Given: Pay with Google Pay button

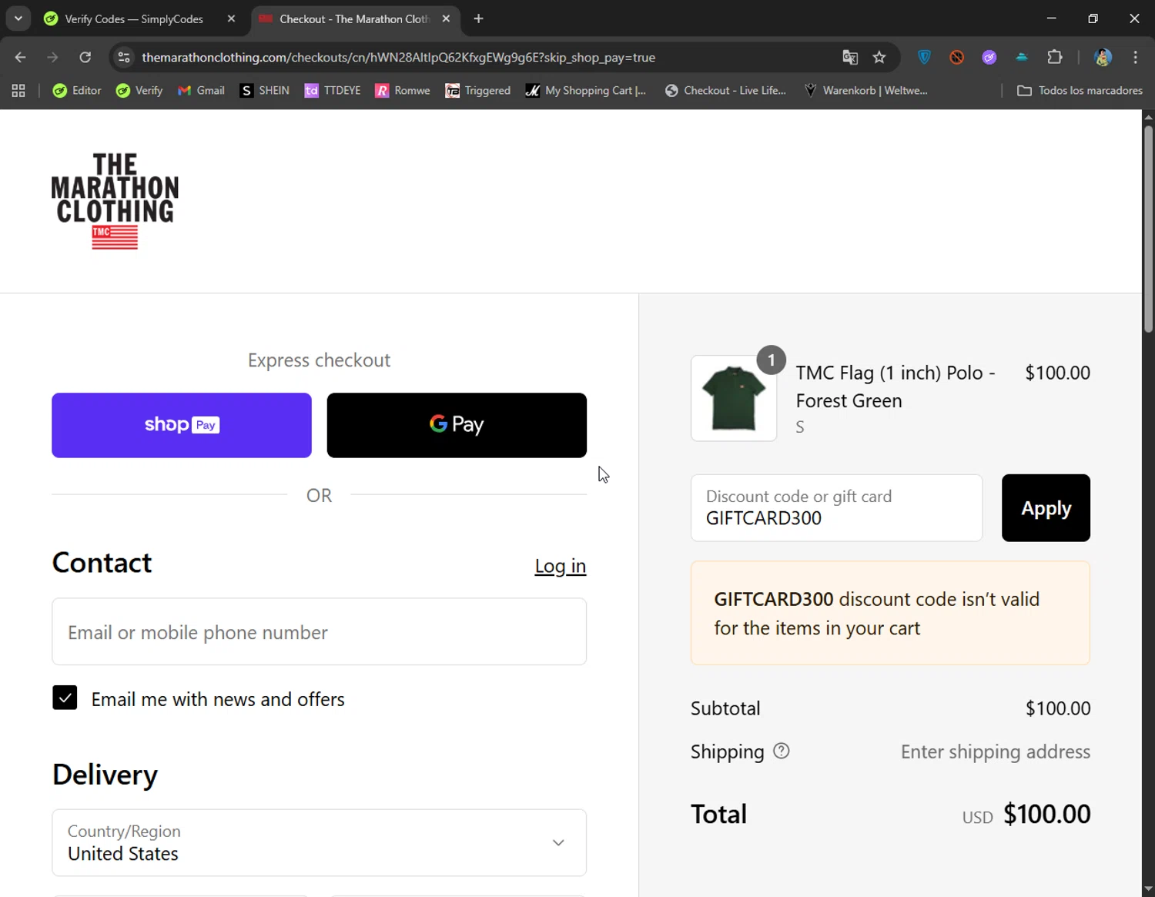Looking at the screenshot, I should (457, 425).
